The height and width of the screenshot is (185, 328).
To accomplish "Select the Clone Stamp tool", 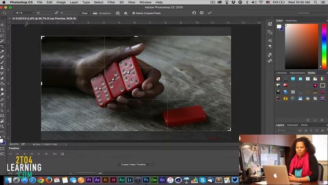I will click(x=2, y=68).
